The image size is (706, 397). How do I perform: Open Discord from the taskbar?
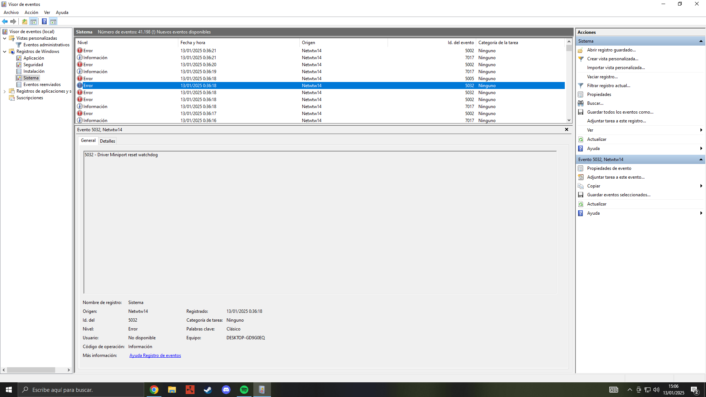[x=226, y=390]
